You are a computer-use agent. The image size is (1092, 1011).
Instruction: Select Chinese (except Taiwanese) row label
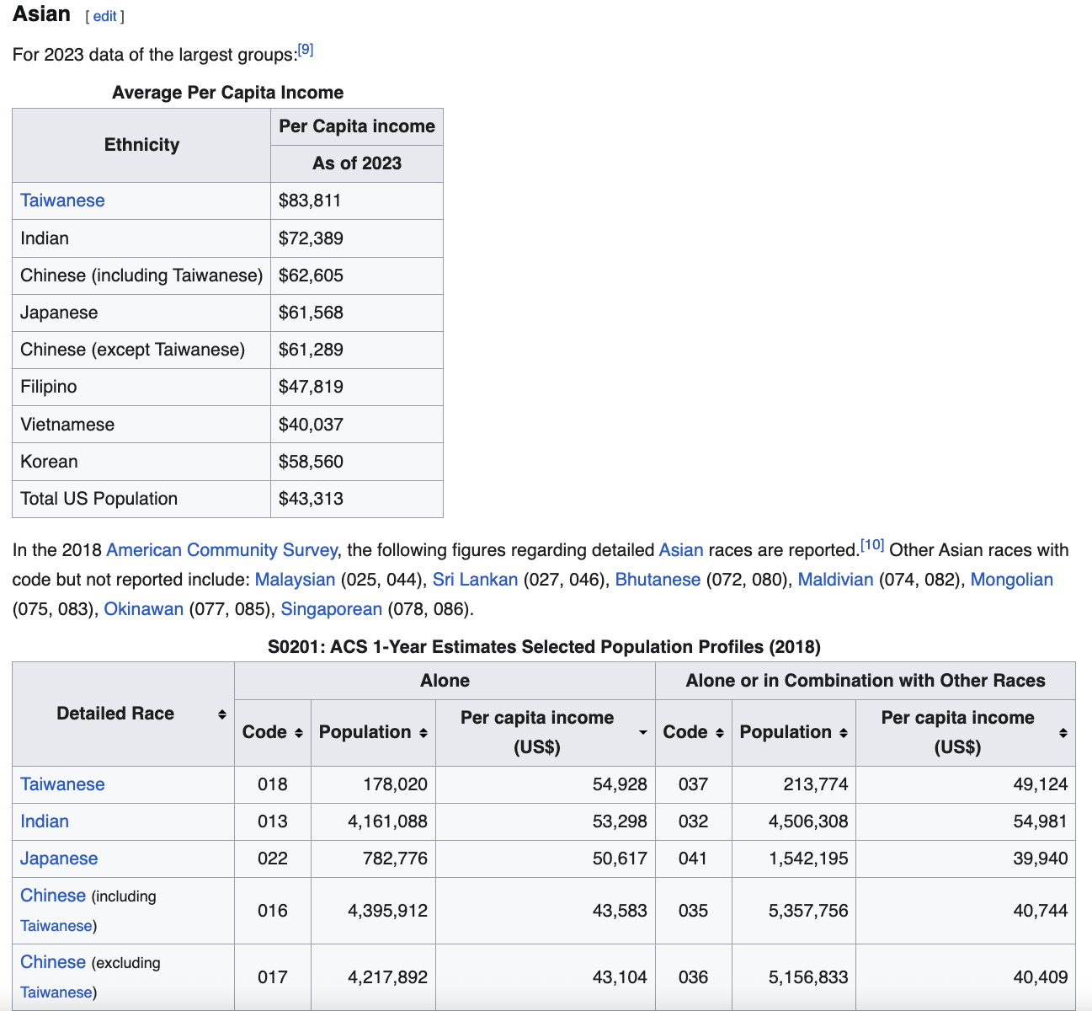(x=132, y=350)
